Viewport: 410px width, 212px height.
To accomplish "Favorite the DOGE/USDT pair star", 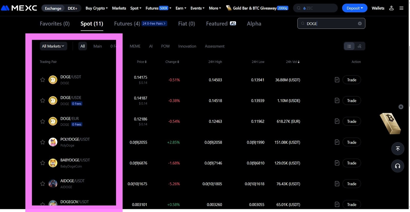I will [43, 80].
